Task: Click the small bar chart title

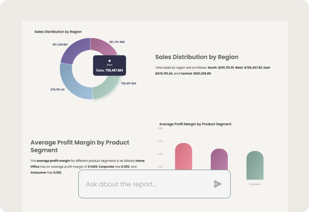Action: [x=195, y=124]
